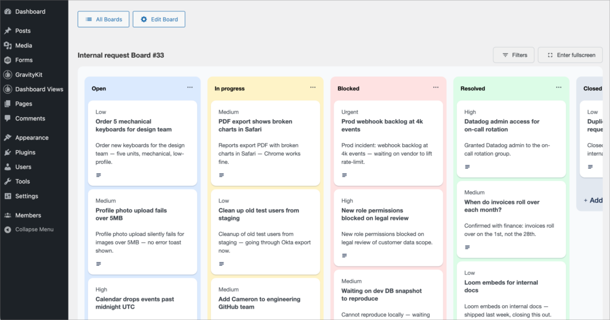610x320 pixels.
Task: Click the GravityKit icon
Action: tap(8, 74)
